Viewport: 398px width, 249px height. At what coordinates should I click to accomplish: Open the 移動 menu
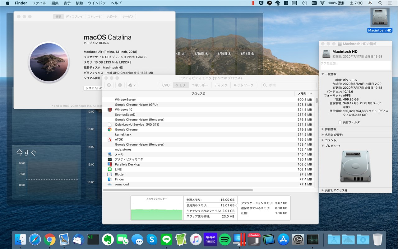[x=79, y=3]
